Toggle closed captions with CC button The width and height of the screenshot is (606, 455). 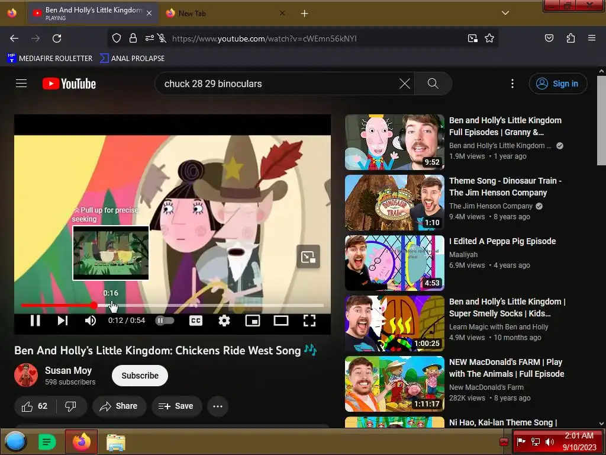click(x=196, y=321)
